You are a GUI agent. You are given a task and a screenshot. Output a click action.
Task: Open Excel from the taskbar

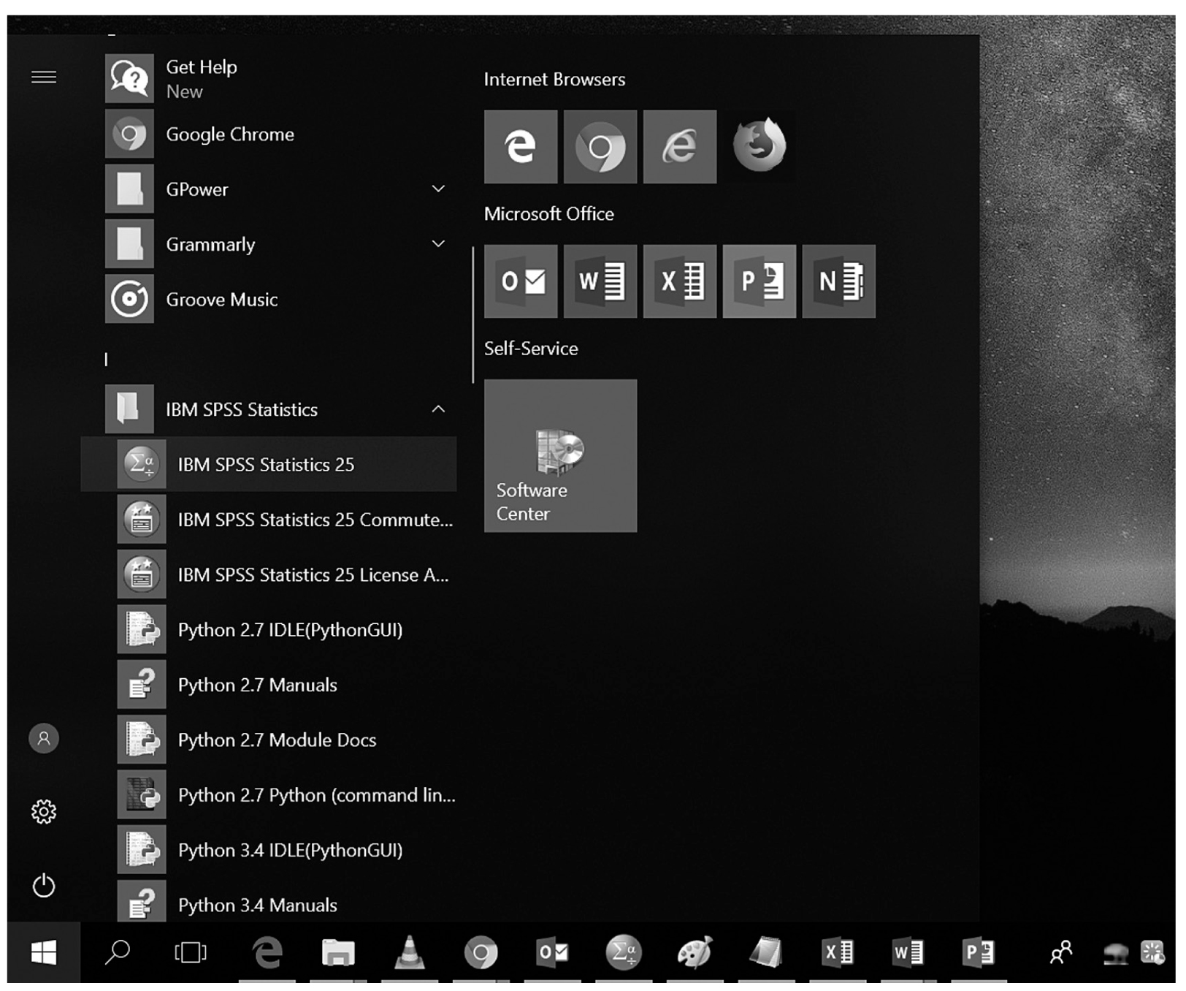tap(838, 953)
